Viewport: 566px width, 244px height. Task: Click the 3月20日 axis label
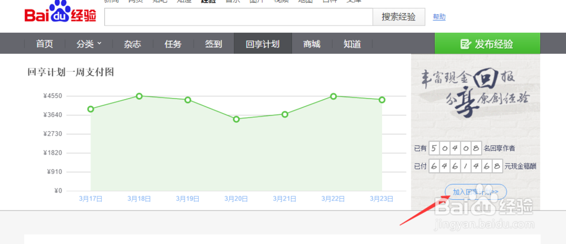[236, 199]
